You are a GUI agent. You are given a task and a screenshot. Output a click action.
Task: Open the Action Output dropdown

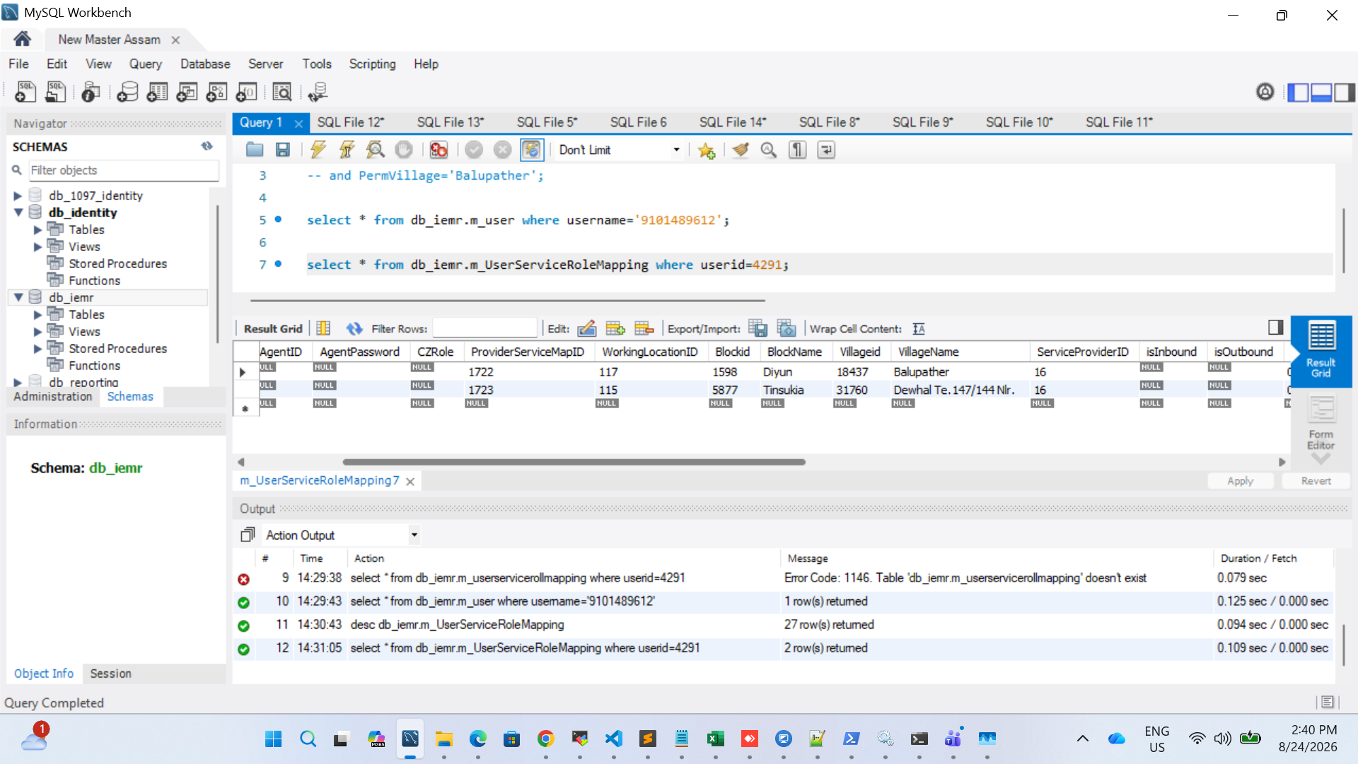(414, 535)
